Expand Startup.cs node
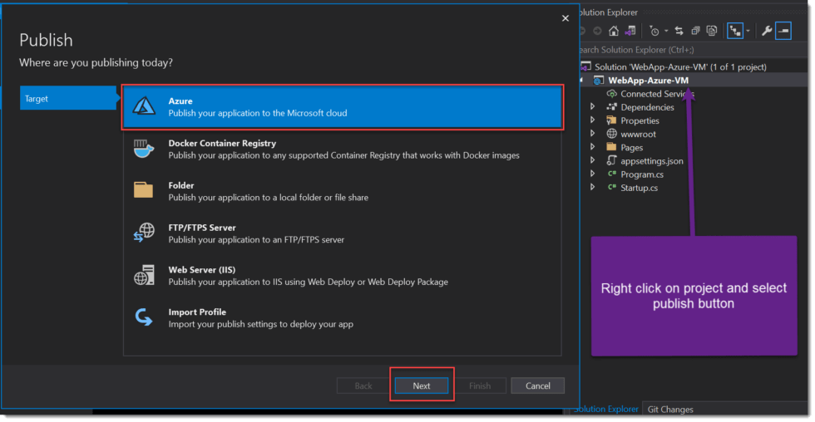 click(592, 188)
